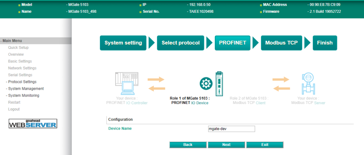The width and height of the screenshot is (364, 155).
Task: Open the System setting wizard step
Action: pos(123,43)
